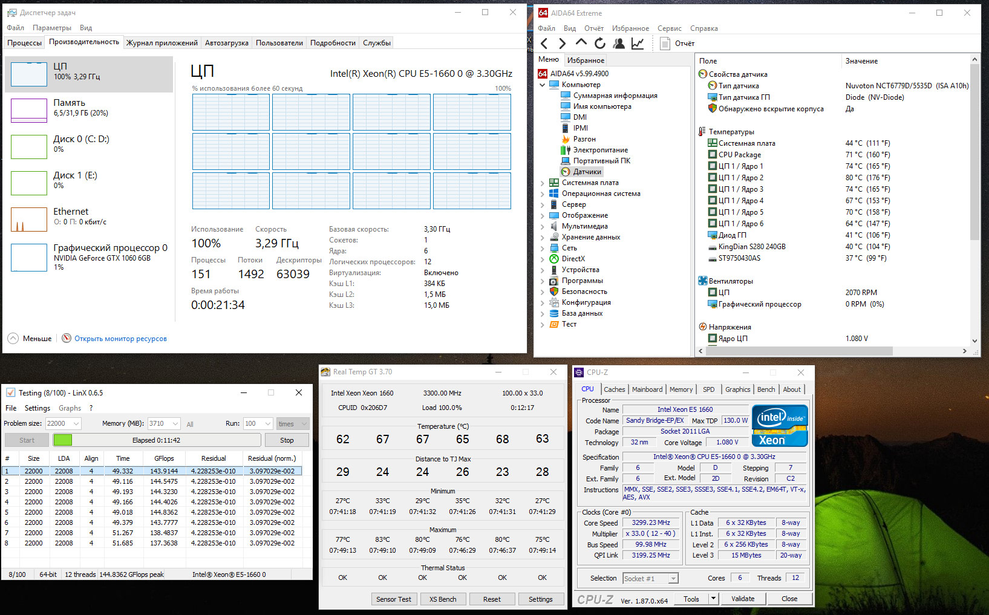Viewport: 989px width, 615px height.
Task: Select the Ethernet panel in Task Manager
Action: pos(89,219)
